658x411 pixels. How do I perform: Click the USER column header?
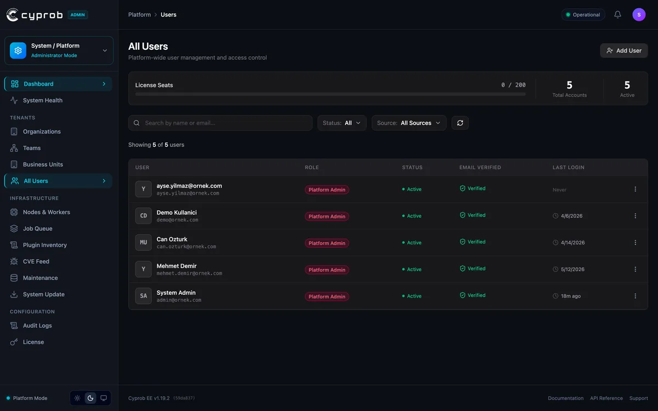142,167
